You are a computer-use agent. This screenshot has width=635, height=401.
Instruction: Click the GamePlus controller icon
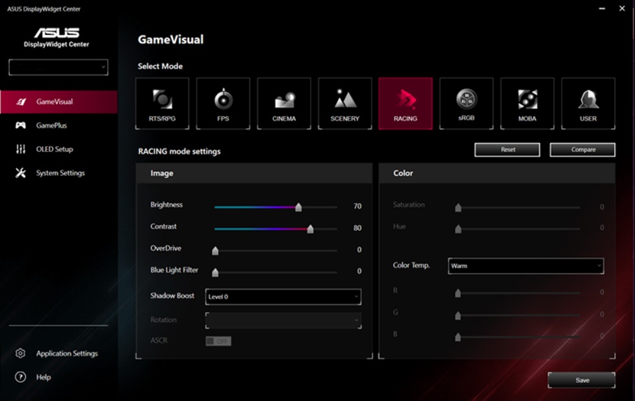coord(21,125)
